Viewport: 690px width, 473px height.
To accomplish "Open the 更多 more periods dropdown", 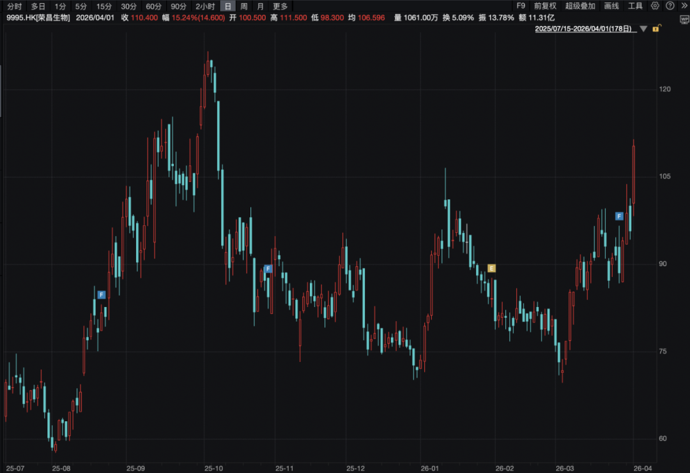I will point(280,6).
